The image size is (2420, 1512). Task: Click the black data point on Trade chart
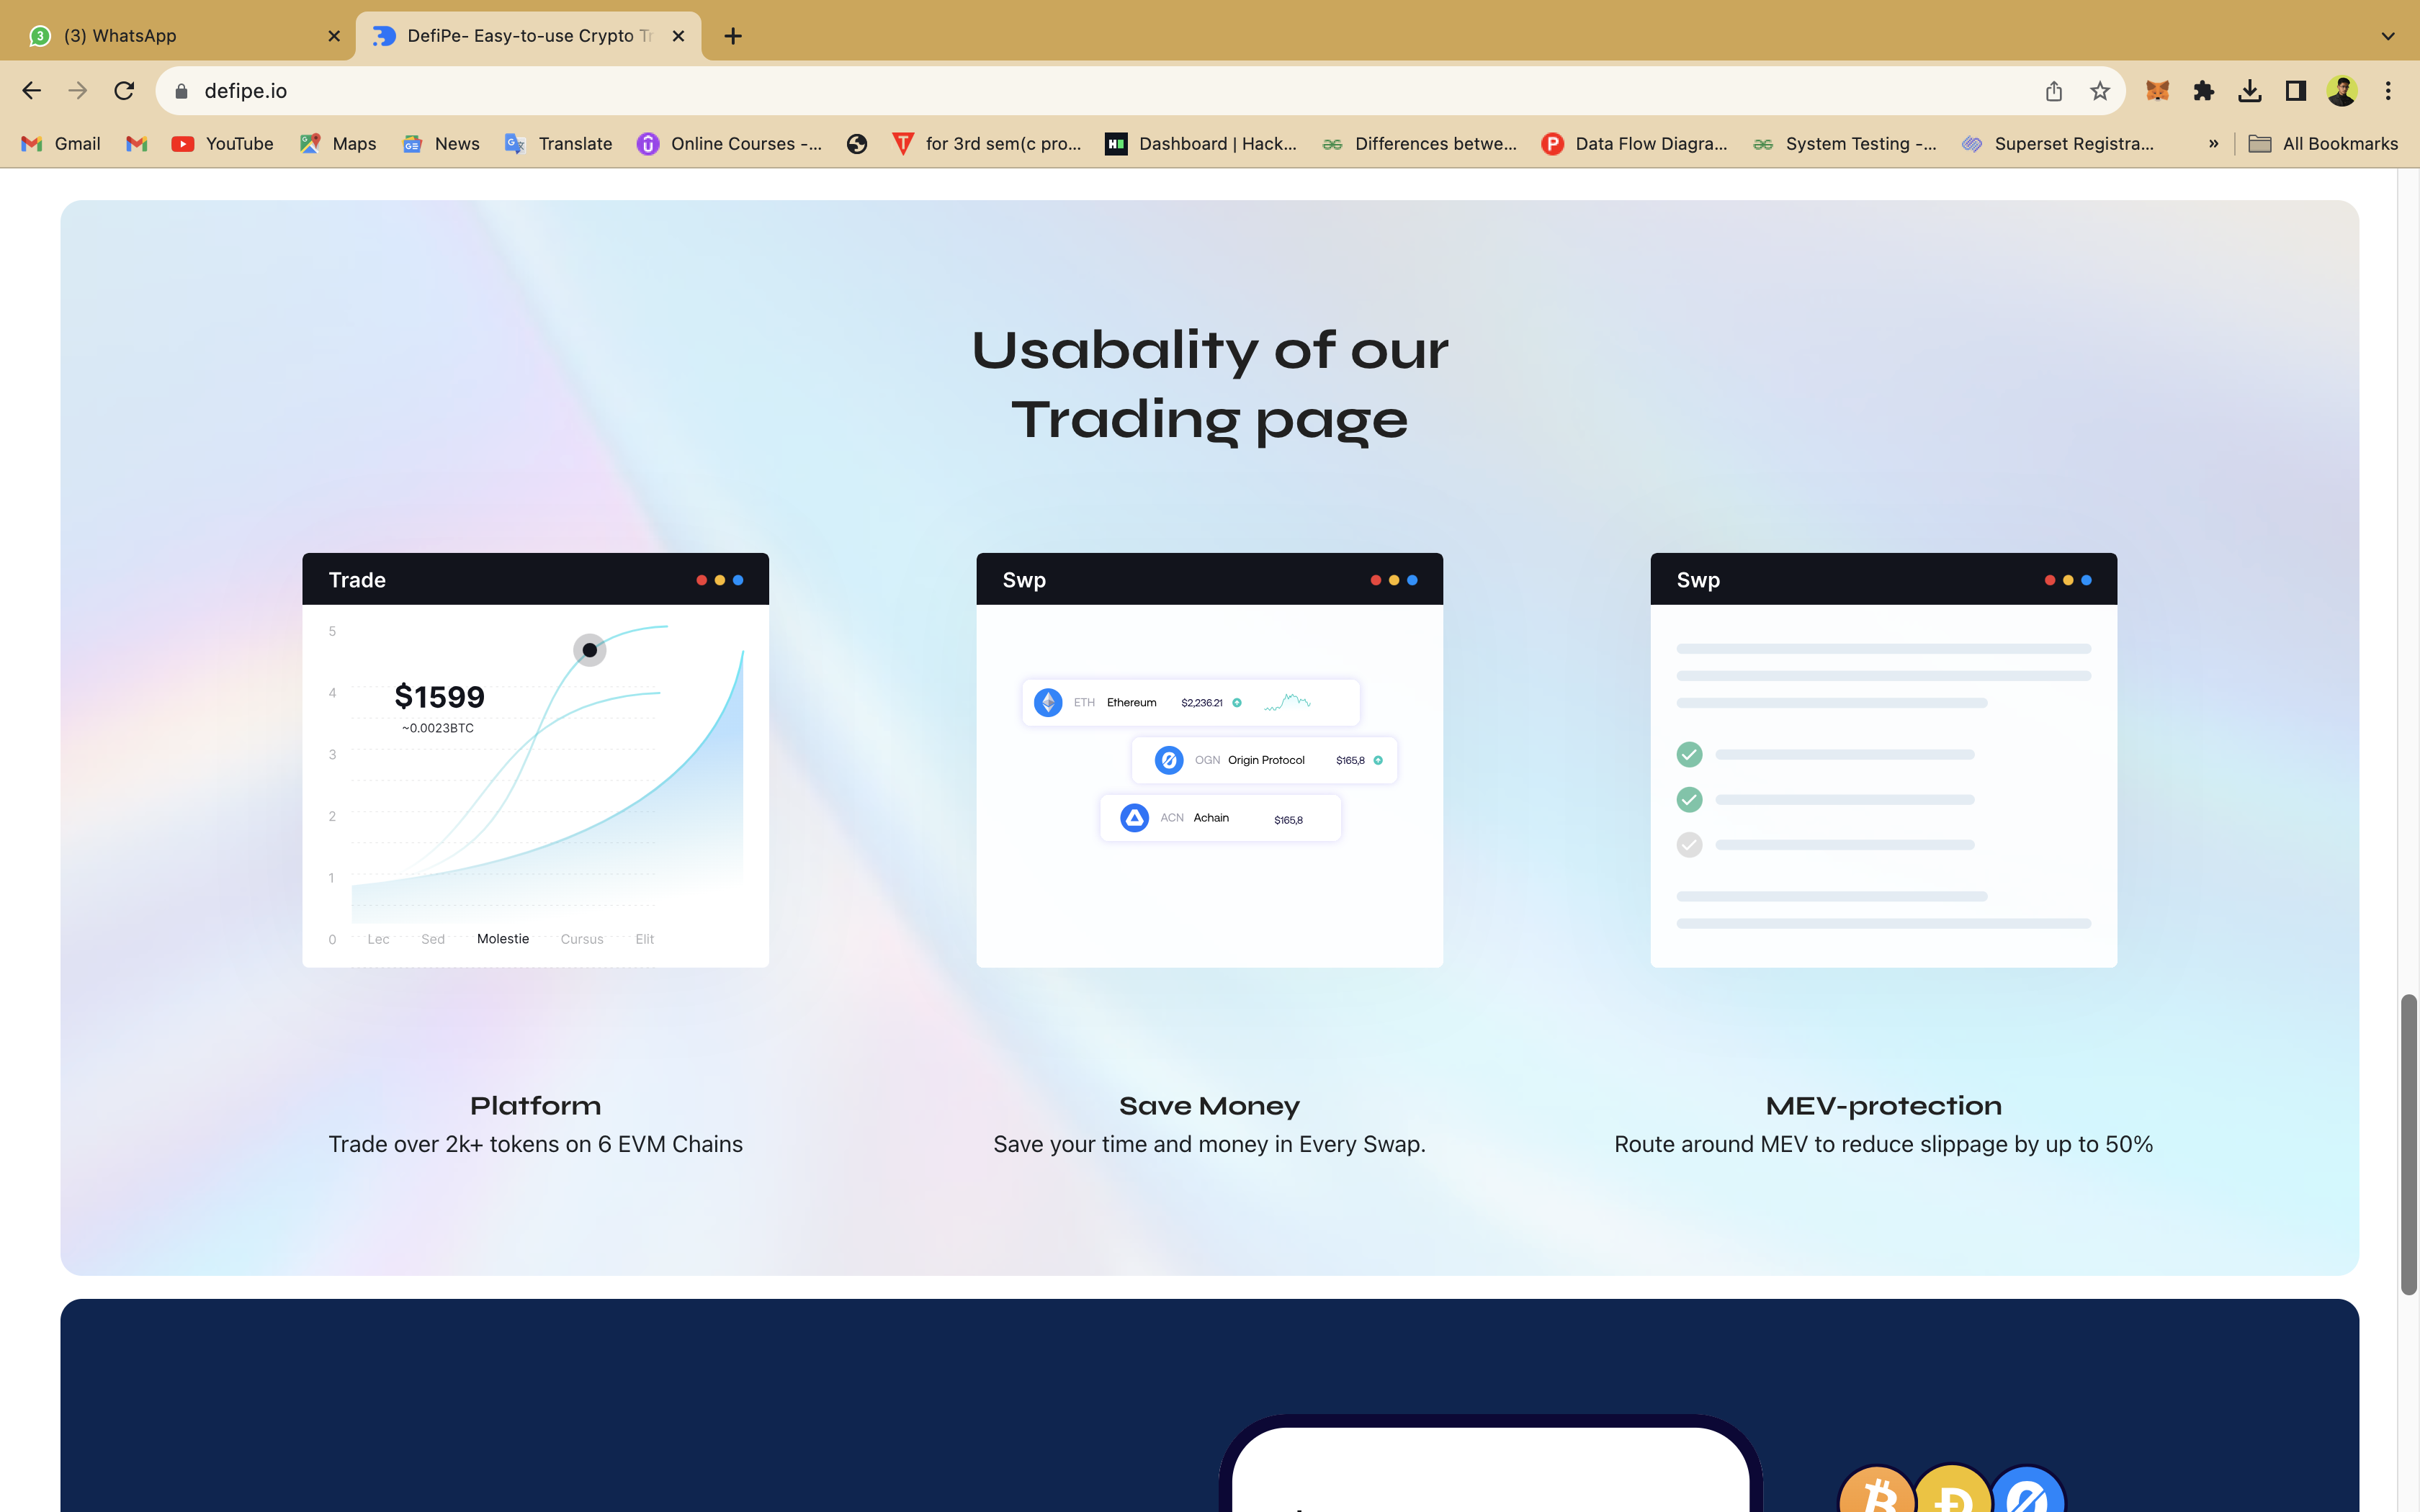coord(590,650)
